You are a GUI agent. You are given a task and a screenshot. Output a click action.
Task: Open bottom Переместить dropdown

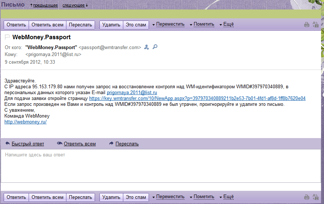click(168, 197)
